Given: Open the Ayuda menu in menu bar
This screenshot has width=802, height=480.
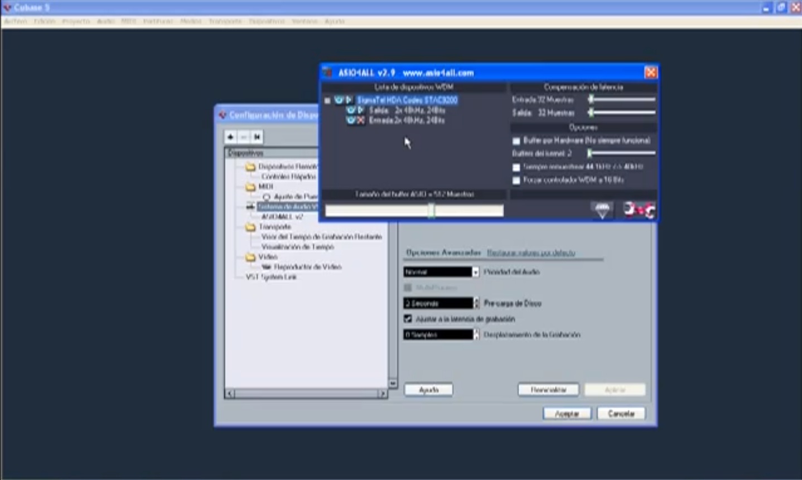Looking at the screenshot, I should [335, 21].
